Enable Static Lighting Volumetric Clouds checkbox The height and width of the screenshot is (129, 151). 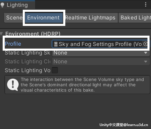55,70
